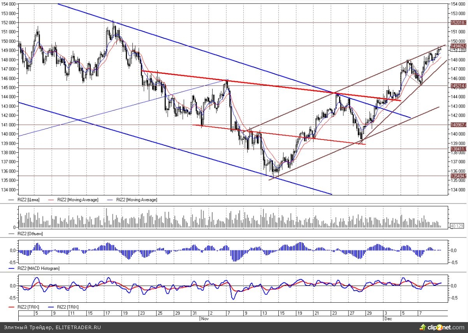Select the 138411 price level label
This screenshot has height=333, width=468.
tap(458, 149)
